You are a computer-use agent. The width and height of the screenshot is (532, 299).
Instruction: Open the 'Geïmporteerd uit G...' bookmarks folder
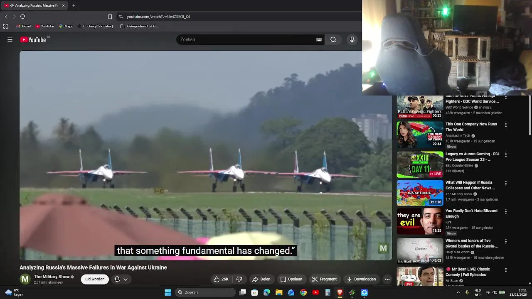tap(139, 26)
